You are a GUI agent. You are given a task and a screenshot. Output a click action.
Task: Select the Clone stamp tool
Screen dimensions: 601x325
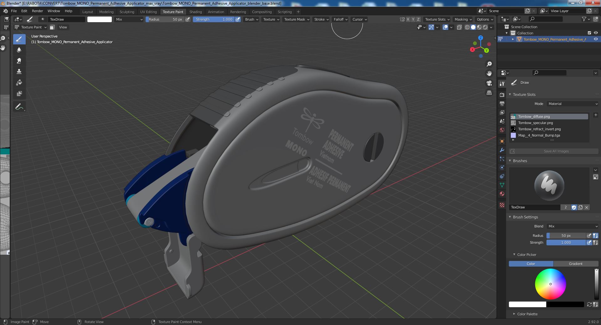(x=19, y=72)
